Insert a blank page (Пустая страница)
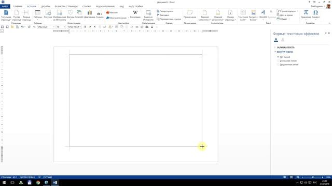 pyautogui.click(x=17, y=16)
